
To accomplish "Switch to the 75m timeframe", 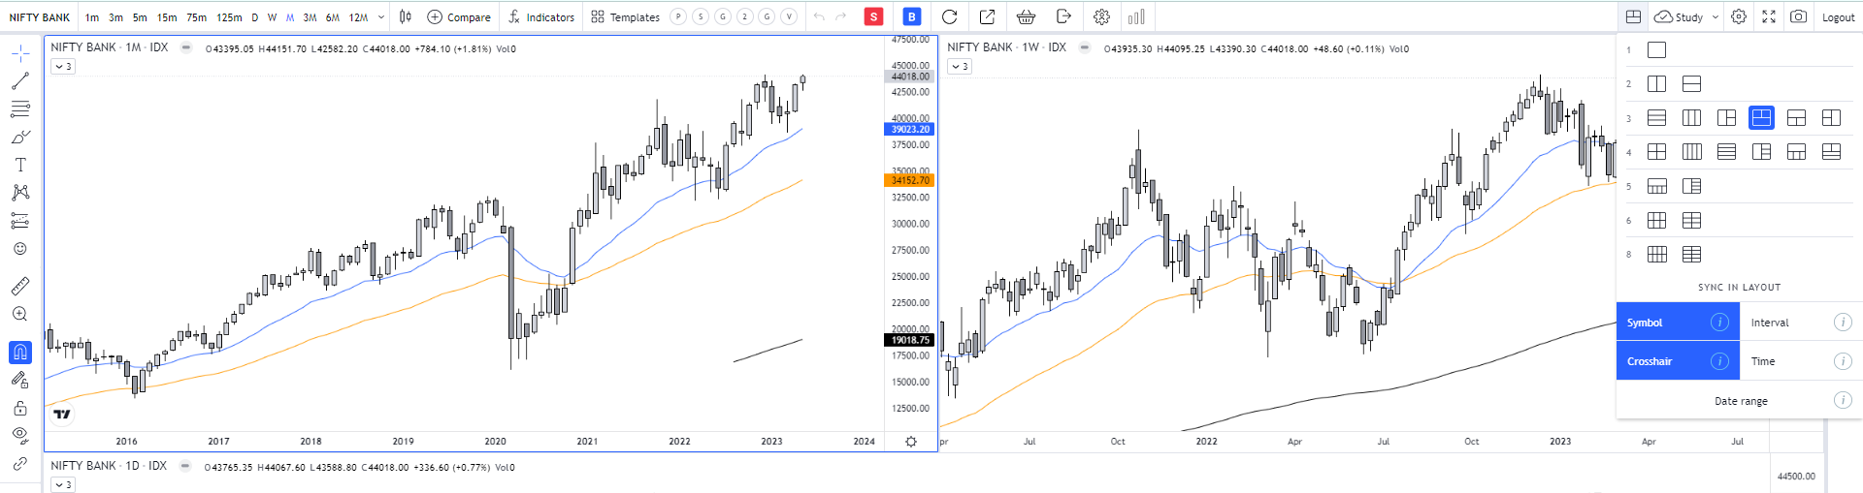I will click(x=197, y=17).
